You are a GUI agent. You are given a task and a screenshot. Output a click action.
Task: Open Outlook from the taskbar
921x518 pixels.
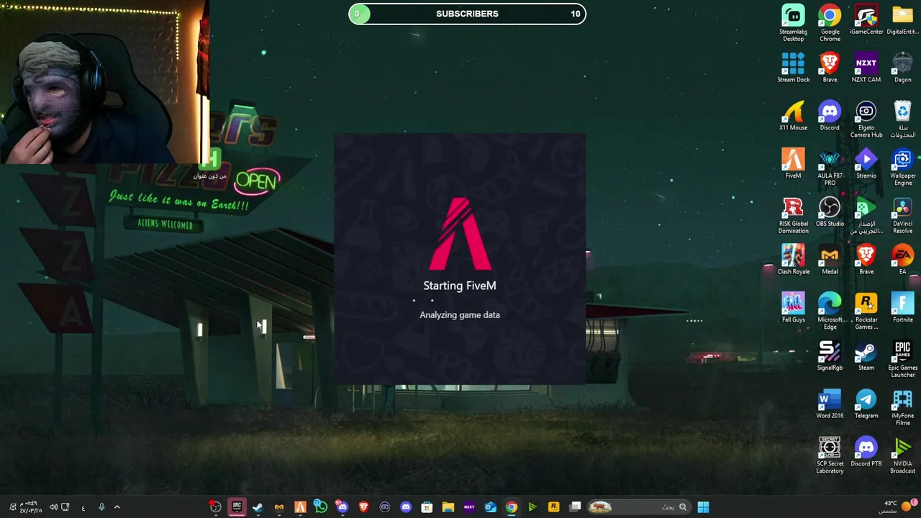(x=490, y=507)
